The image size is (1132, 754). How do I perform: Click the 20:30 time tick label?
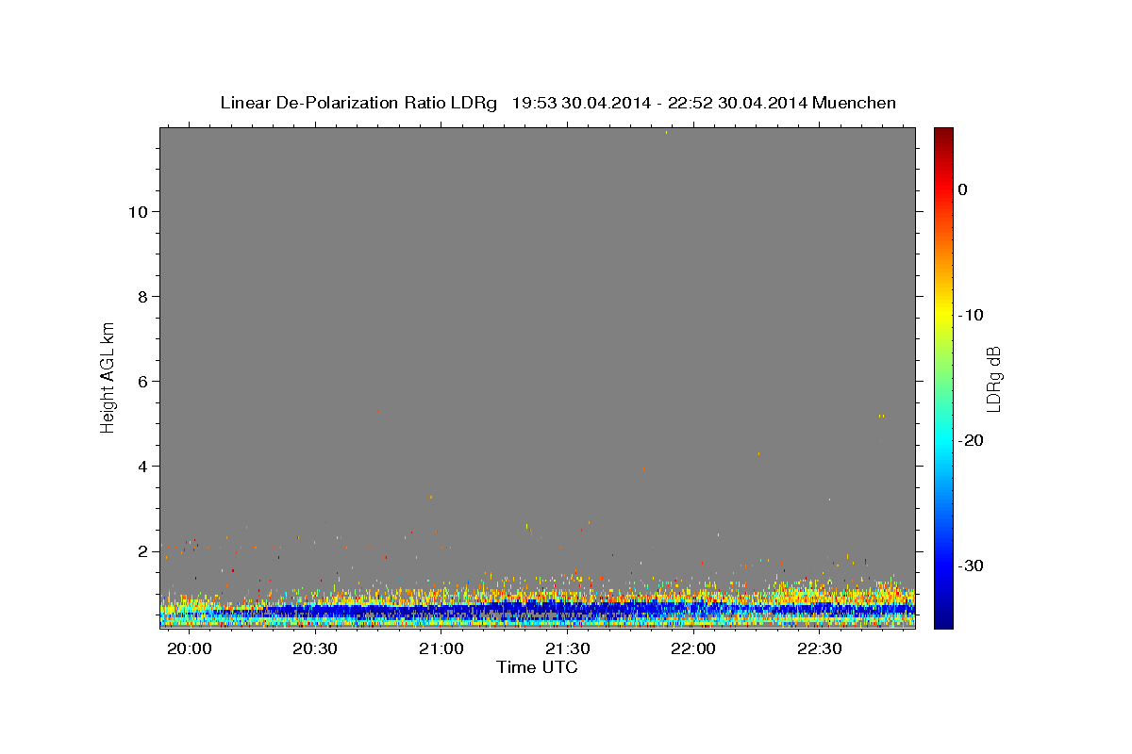[315, 649]
